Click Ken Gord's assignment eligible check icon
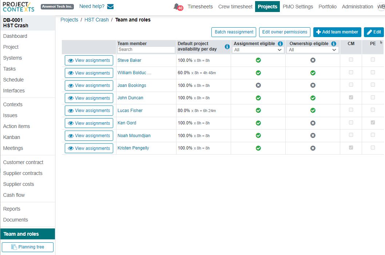 (x=258, y=123)
